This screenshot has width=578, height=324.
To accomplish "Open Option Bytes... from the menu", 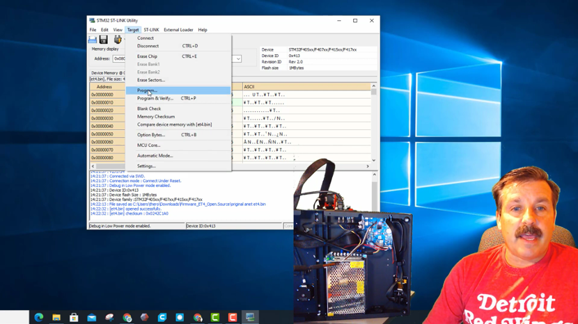I will pos(178,135).
